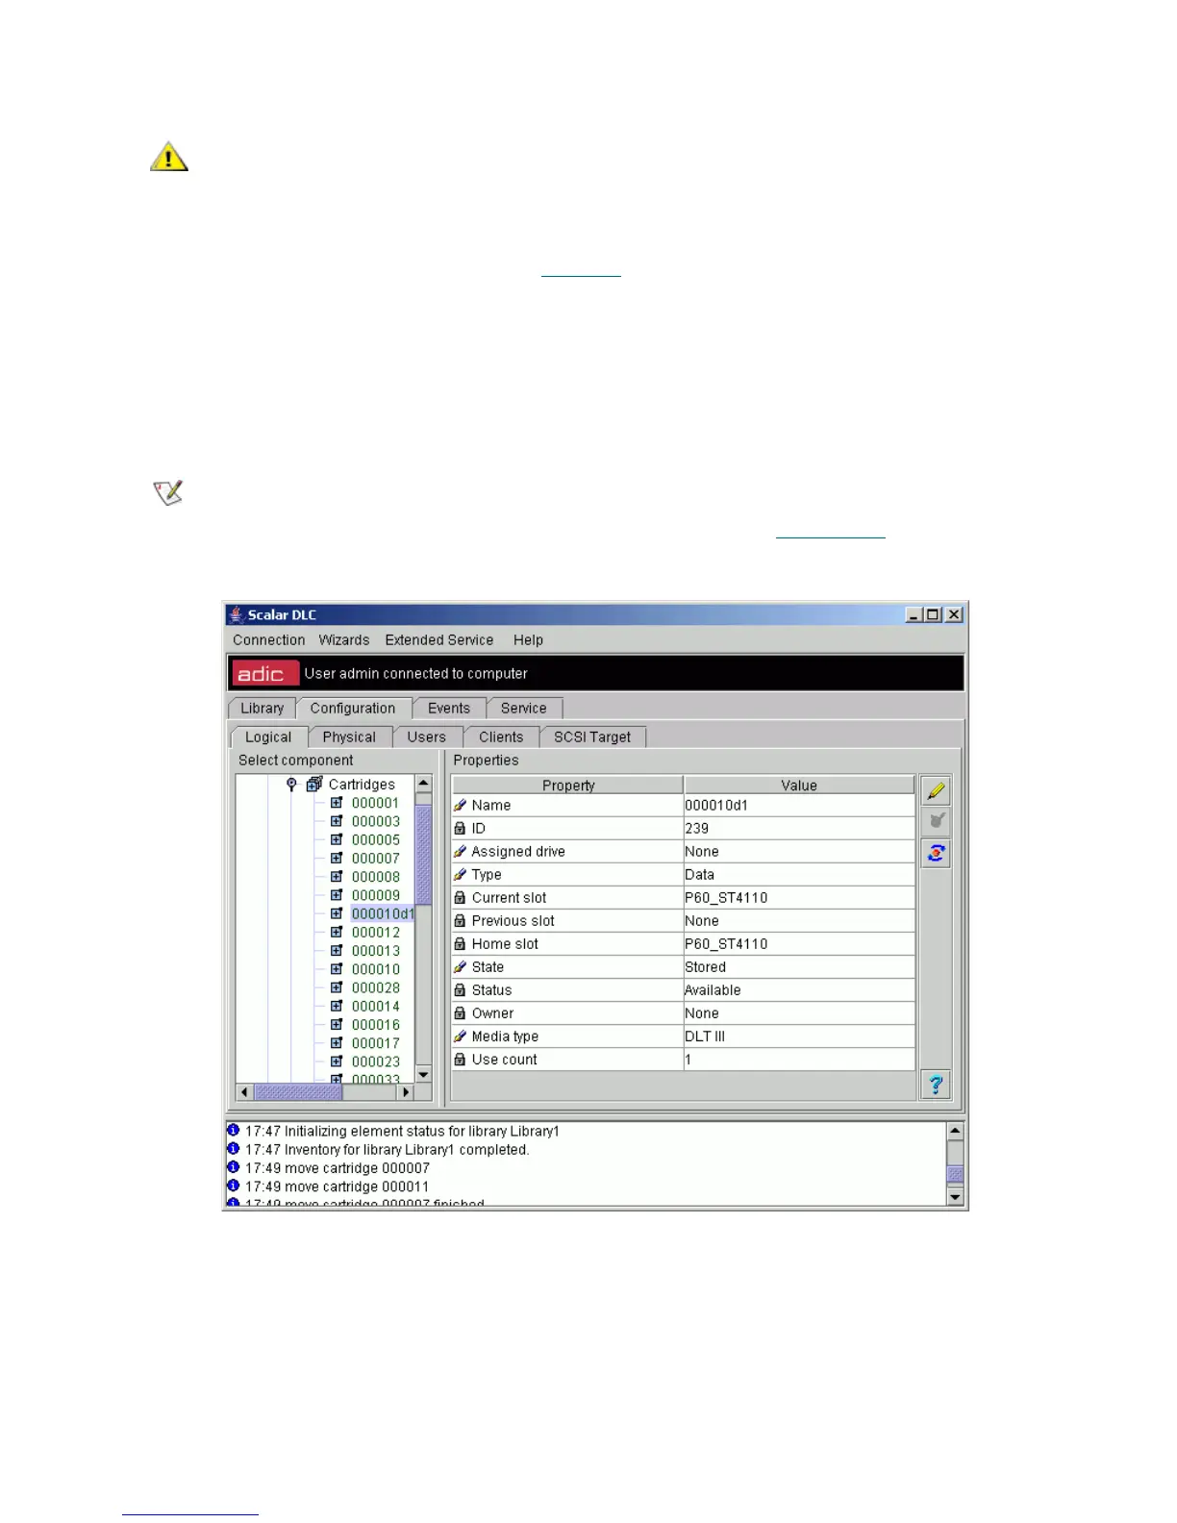The width and height of the screenshot is (1177, 1523).
Task: Click the lock icon on the Current slot row
Action: (460, 898)
